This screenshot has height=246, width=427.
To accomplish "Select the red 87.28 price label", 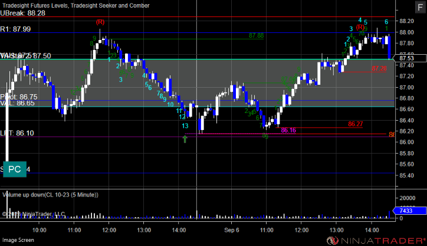I will [x=379, y=68].
